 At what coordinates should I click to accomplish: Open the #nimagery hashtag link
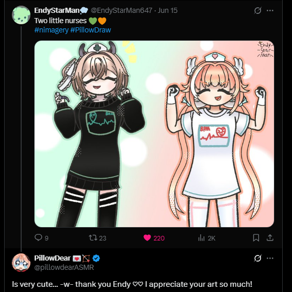(x=51, y=30)
